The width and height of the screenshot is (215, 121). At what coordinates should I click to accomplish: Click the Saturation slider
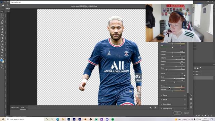pos(173,91)
